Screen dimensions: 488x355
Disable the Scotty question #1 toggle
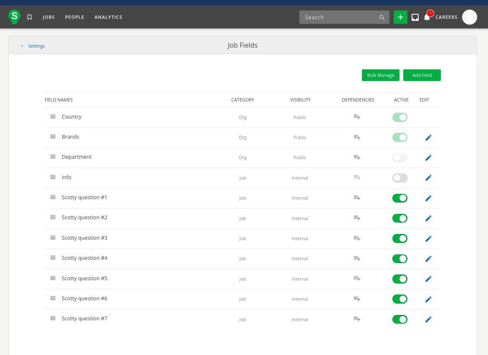coord(400,198)
